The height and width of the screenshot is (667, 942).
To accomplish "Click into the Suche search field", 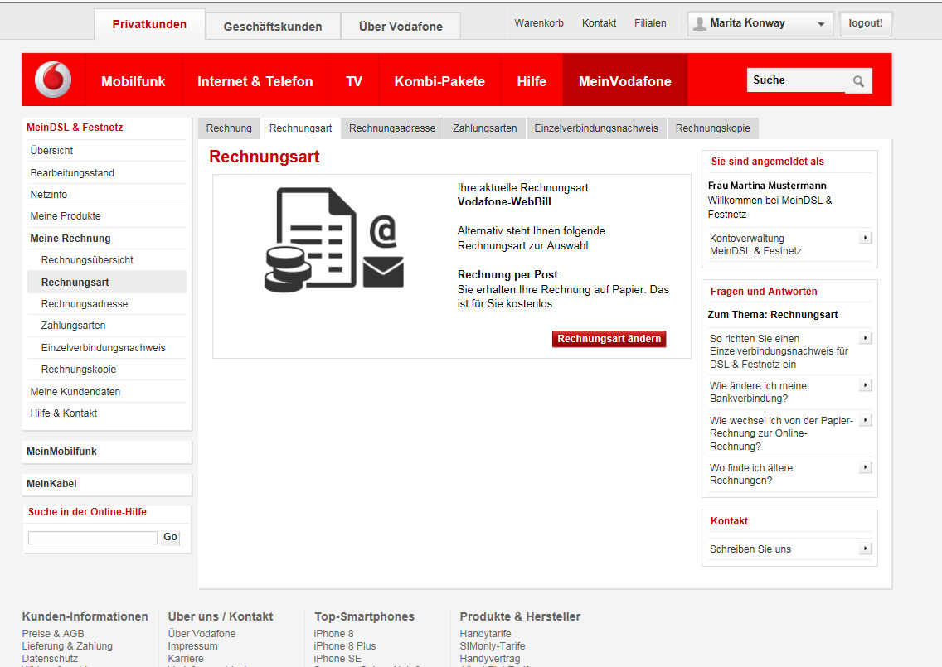I will point(796,80).
